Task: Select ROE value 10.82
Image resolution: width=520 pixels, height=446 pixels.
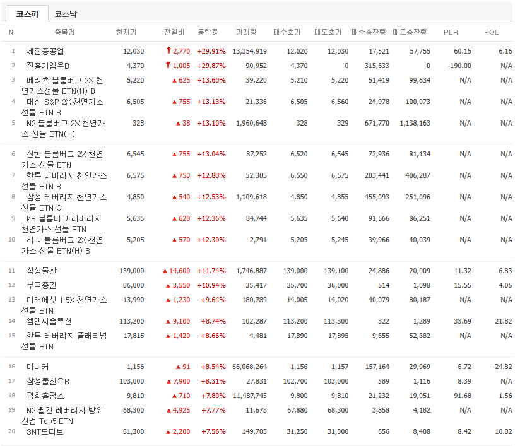Action: point(503,431)
